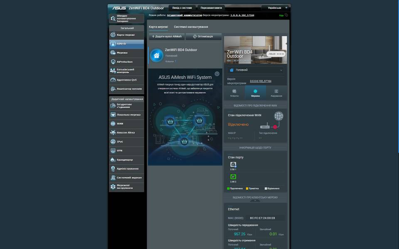Open the Брандмауер firewall page
Screen dimensions: 399x249
126,160
